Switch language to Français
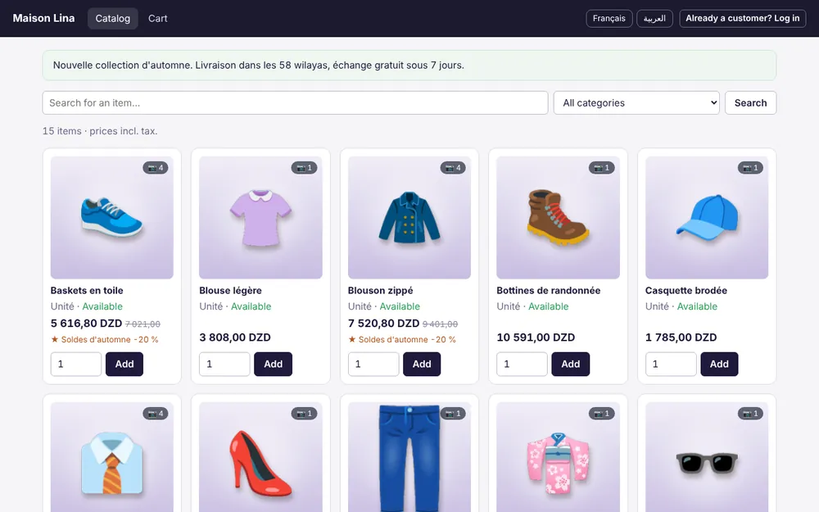This screenshot has height=512, width=819. point(609,18)
